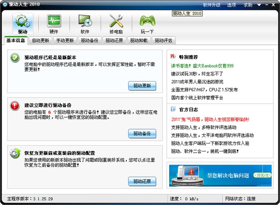
Task: Minimize the 驱动人生 window
Action: pos(267,5)
